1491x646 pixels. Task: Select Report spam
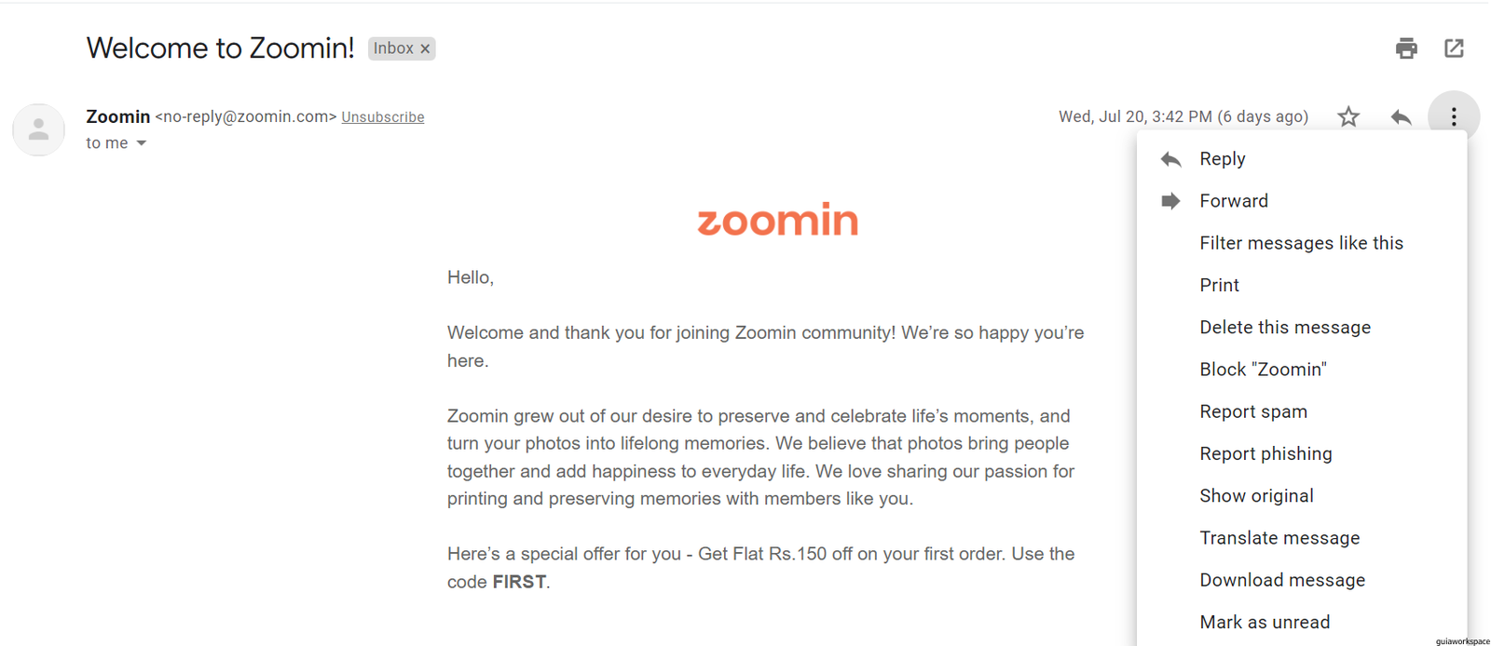(x=1302, y=411)
